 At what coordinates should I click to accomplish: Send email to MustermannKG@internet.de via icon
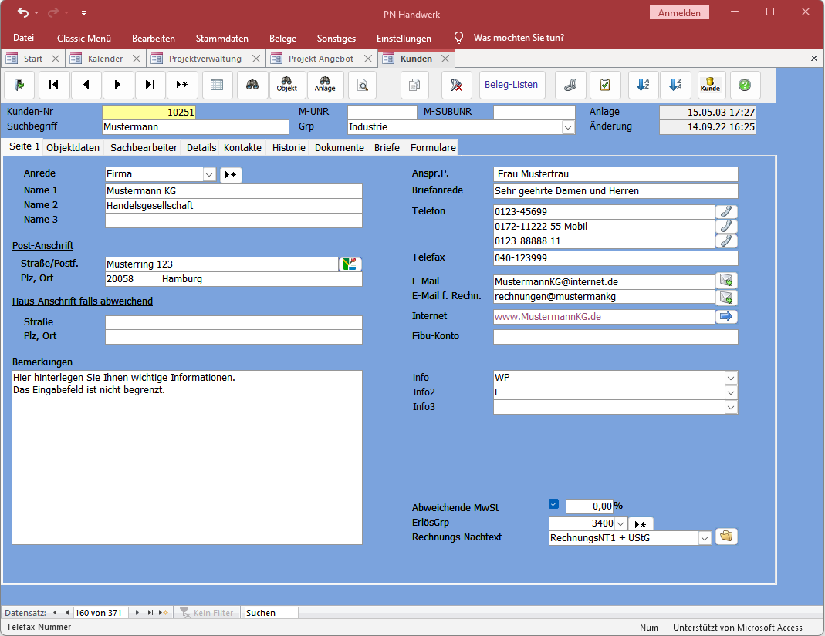726,281
